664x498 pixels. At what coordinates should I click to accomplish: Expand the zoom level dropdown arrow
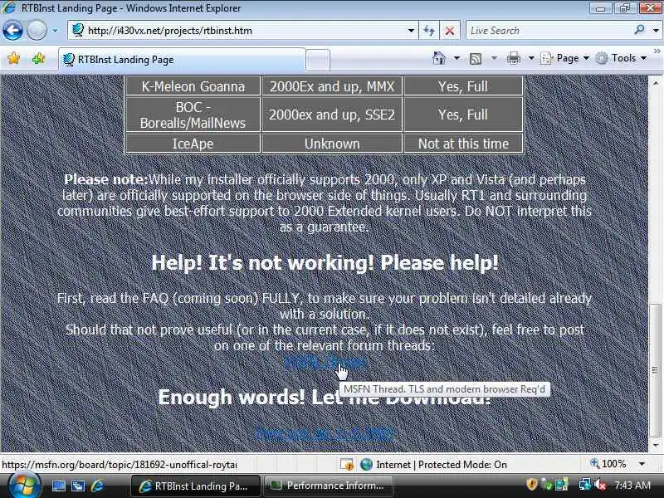642,464
